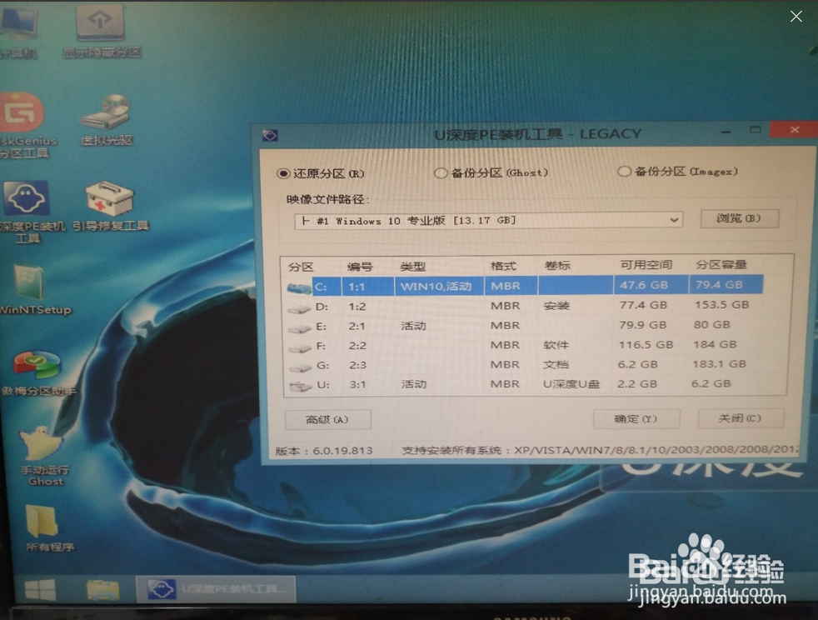Activate the U深度PE装机工具 taskbar button
Screen dimensions: 818x620
point(216,589)
